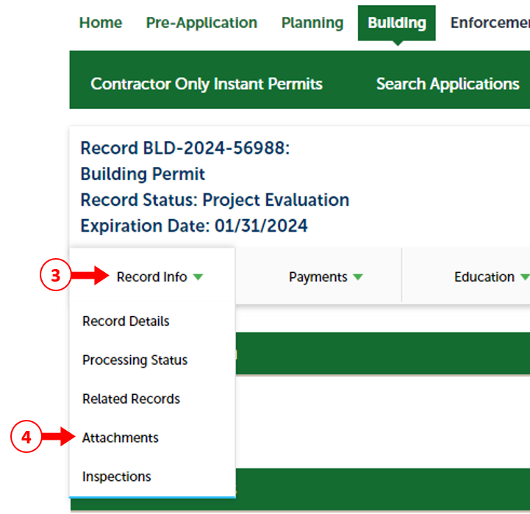This screenshot has width=530, height=514.
Task: Expand the Record Info dropdown menu
Action: click(152, 277)
